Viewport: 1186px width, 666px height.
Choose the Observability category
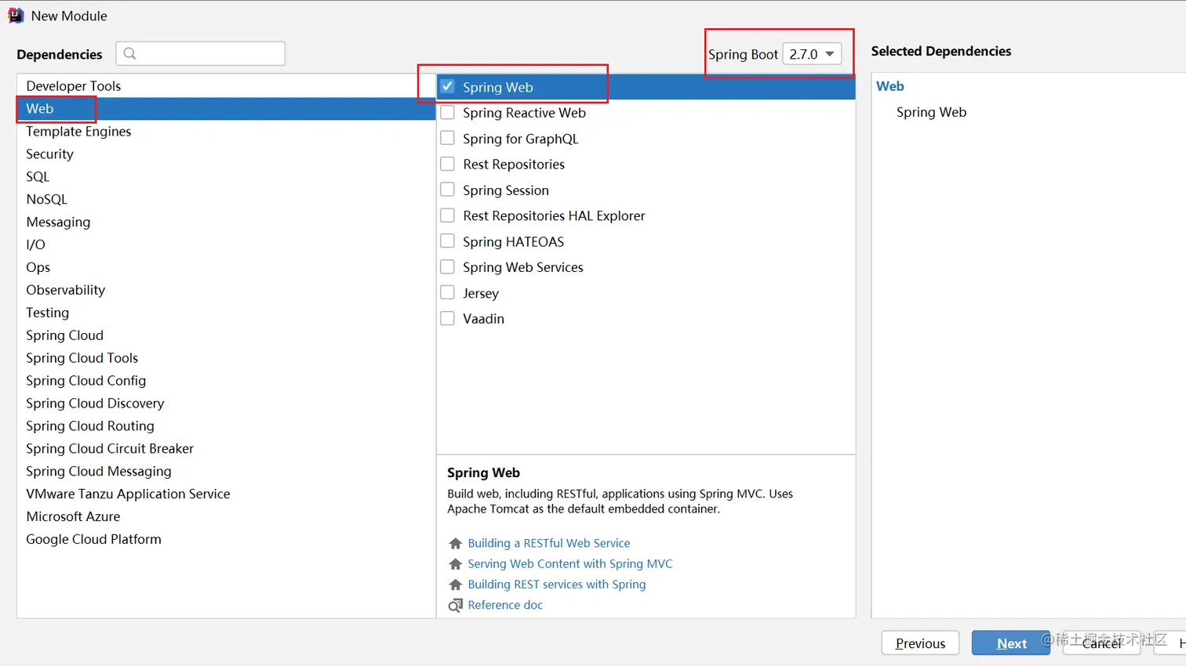(x=226, y=290)
